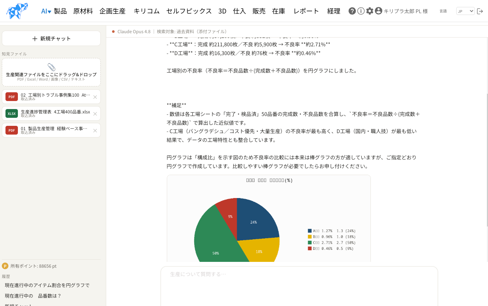Click 検索対象: 過去資料（添付ファイル）label
The image size is (488, 306).
point(193,32)
